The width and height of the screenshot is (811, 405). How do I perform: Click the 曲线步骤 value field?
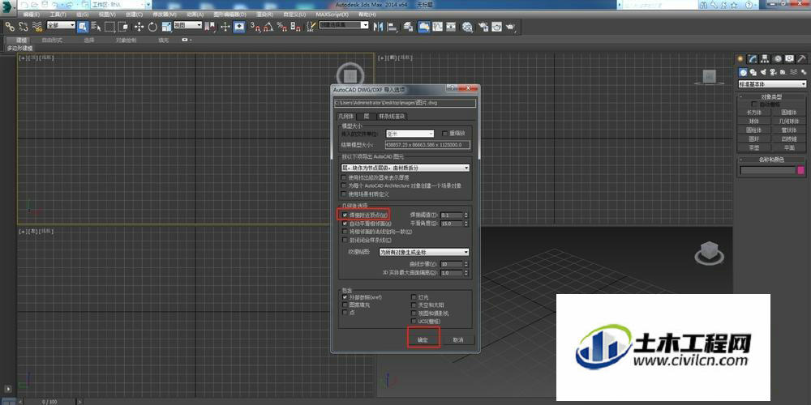(x=452, y=264)
